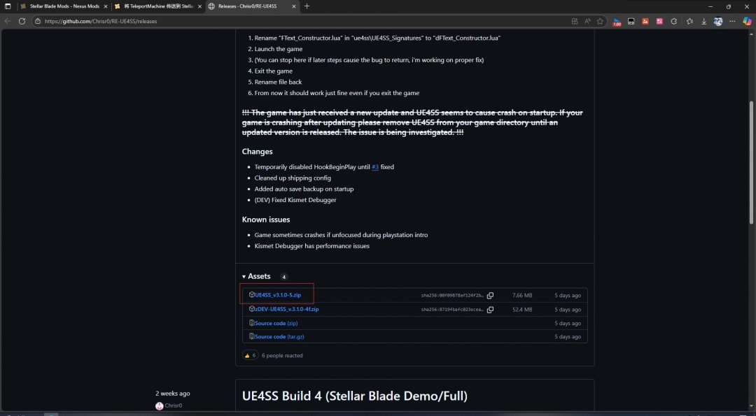Click file icon beside Source code (tar.gz)

tap(252, 336)
